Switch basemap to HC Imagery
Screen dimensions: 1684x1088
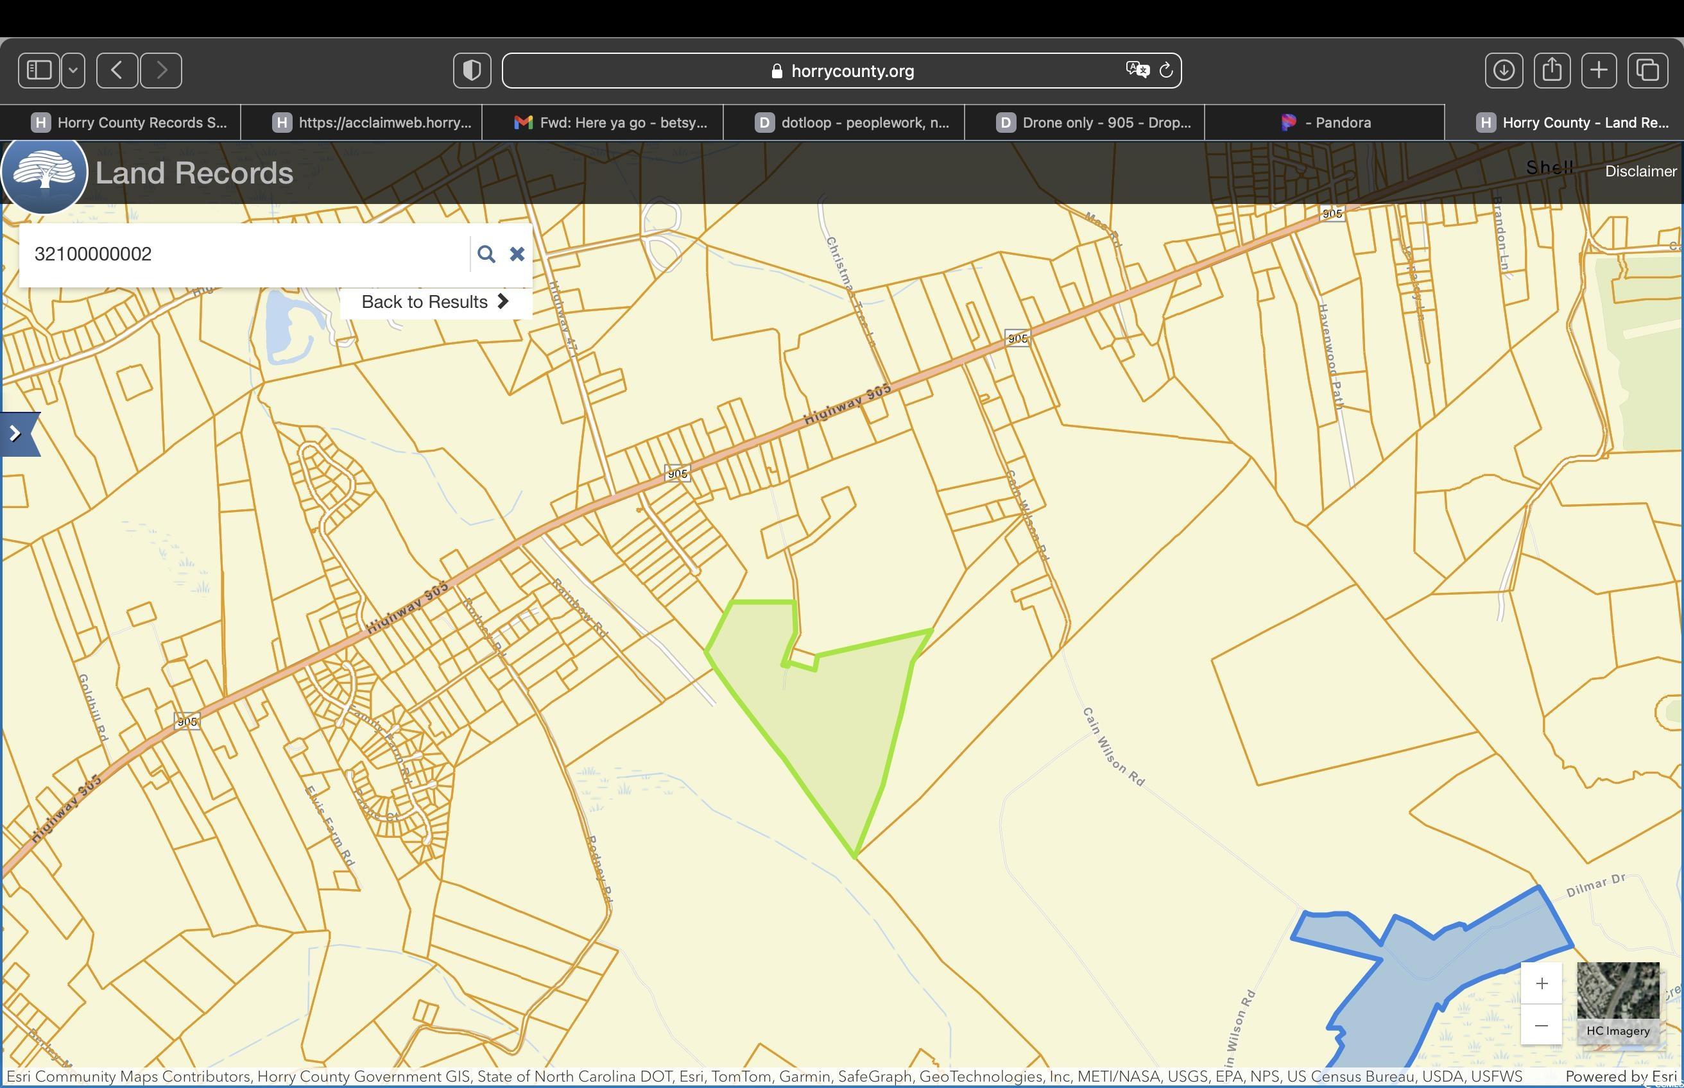click(1617, 1001)
